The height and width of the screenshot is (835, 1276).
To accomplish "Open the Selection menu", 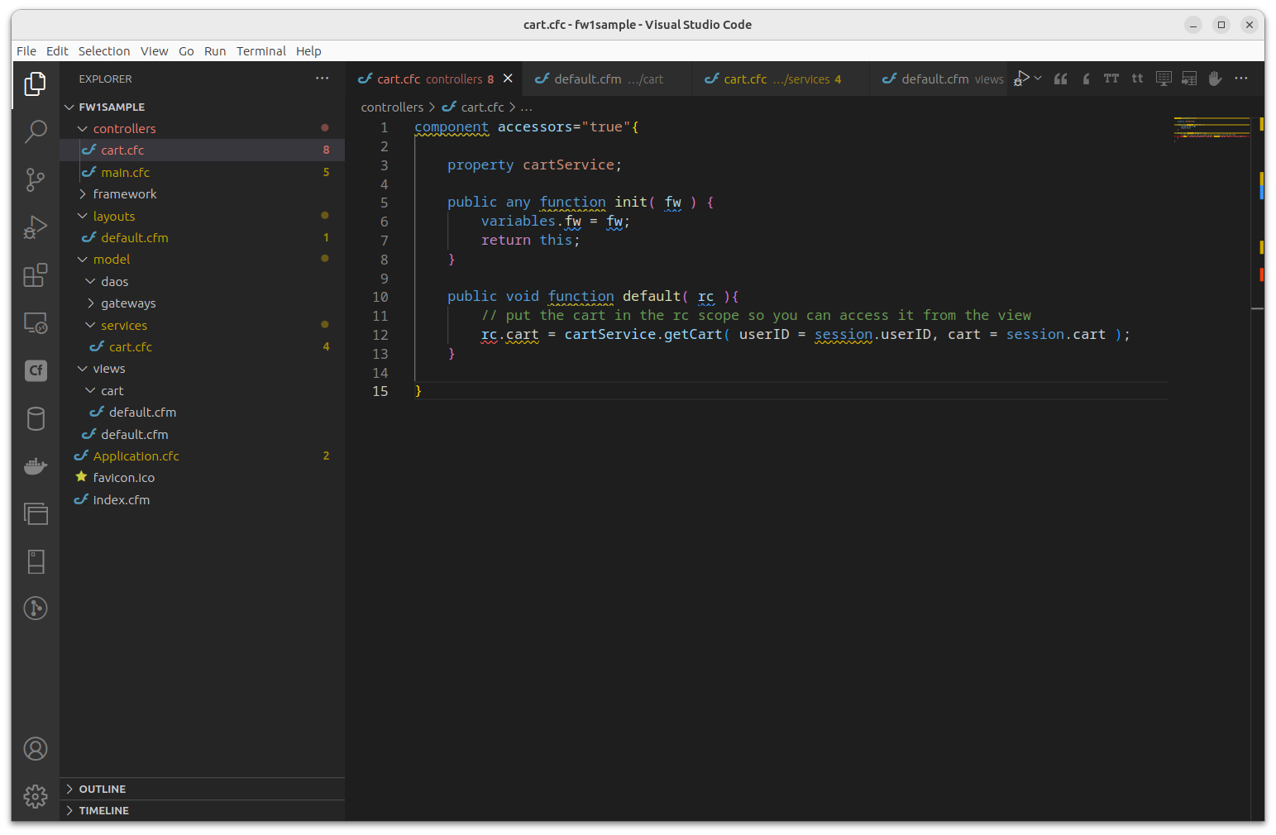I will tap(104, 51).
